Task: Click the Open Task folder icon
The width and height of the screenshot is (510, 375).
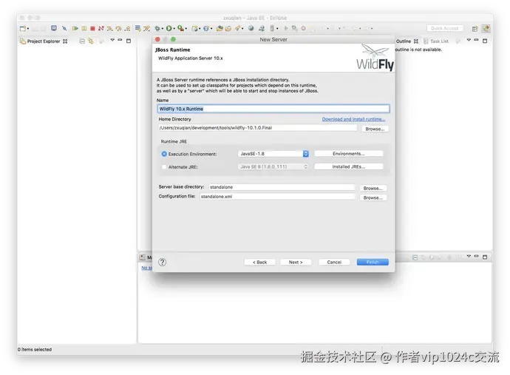Action: click(228, 29)
